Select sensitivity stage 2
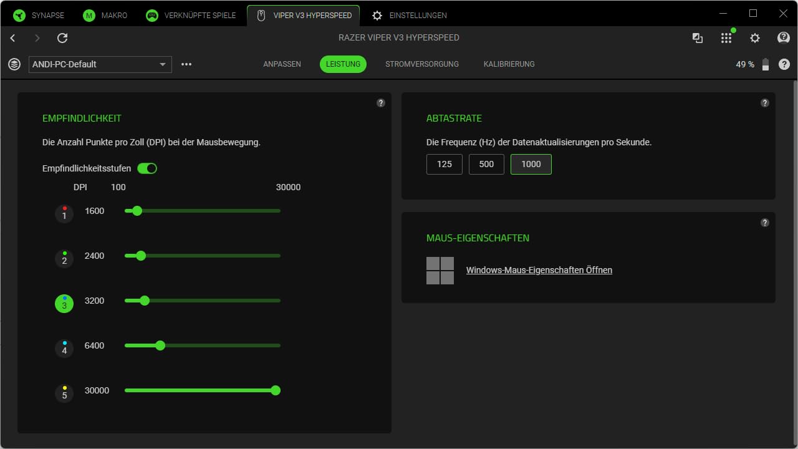Viewport: 798px width, 449px height. pos(64,258)
